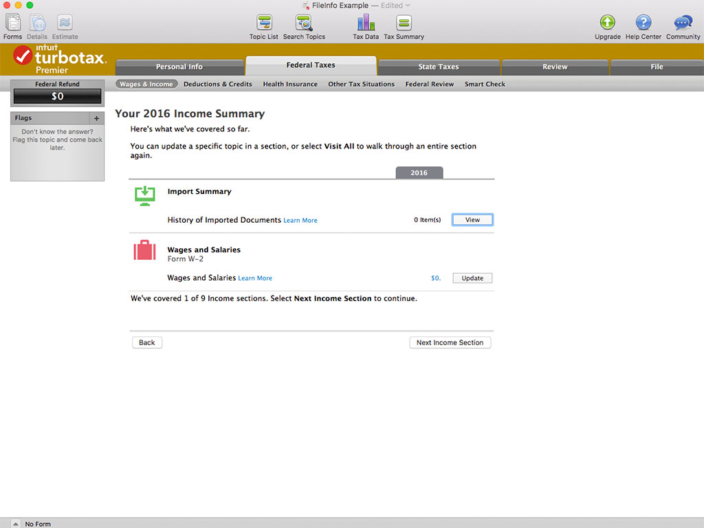704x528 pixels.
Task: Click Next Income Section button
Action: [450, 342]
